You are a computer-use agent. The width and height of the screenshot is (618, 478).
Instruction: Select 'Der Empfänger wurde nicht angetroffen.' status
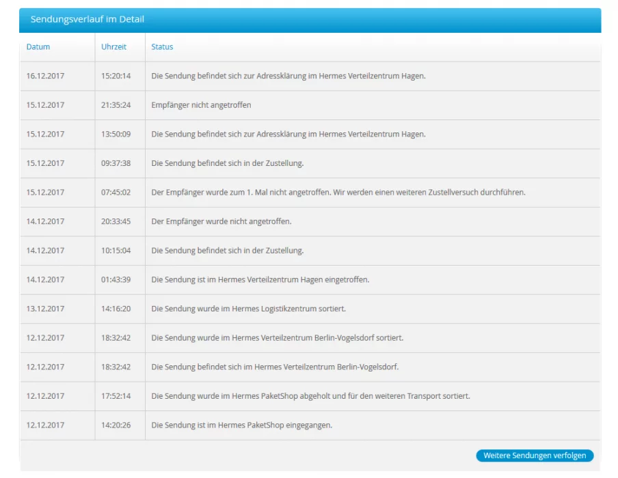coord(221,221)
